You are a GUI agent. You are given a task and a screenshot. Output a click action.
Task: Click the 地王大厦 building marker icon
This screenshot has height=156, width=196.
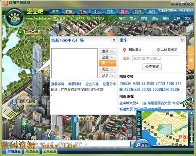(x=75, y=119)
